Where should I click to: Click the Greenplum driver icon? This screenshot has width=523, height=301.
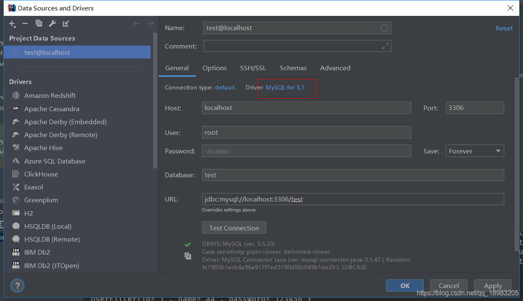point(16,200)
